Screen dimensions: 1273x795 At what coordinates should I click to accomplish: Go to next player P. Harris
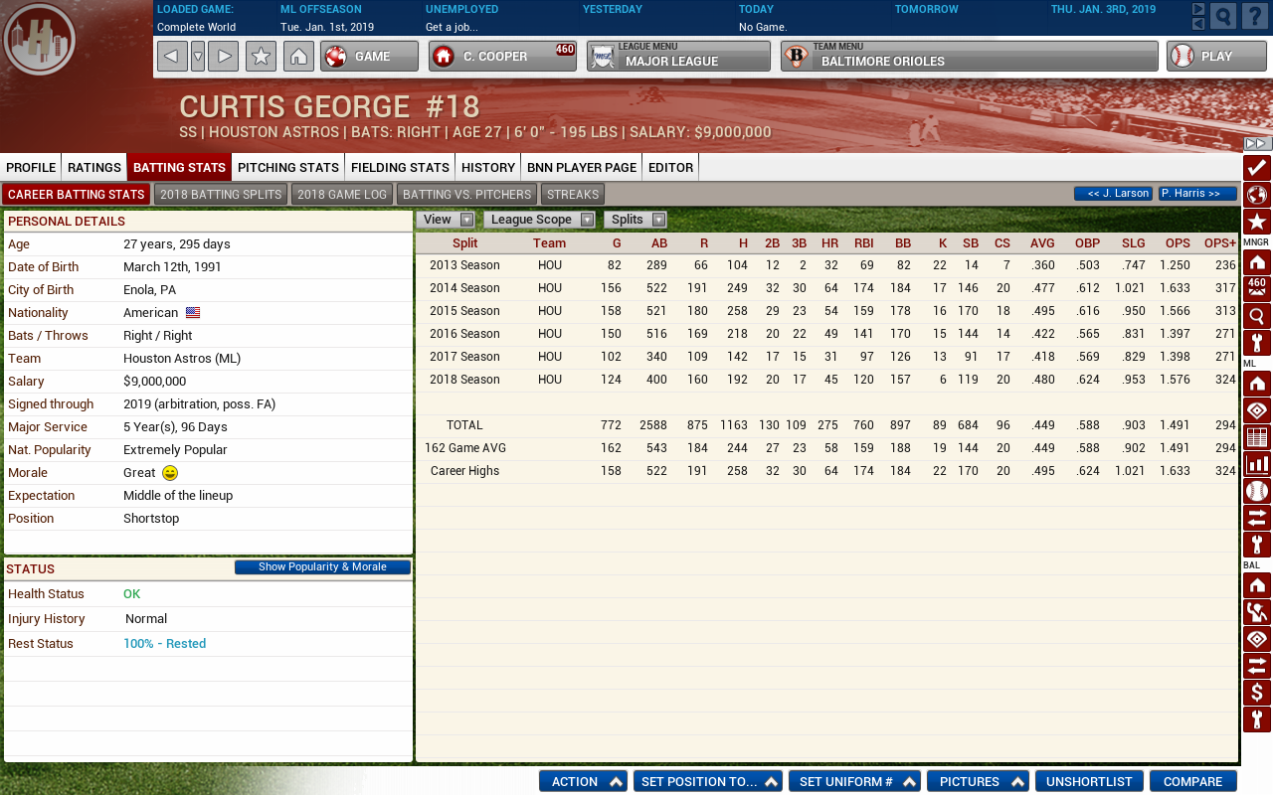coord(1197,194)
